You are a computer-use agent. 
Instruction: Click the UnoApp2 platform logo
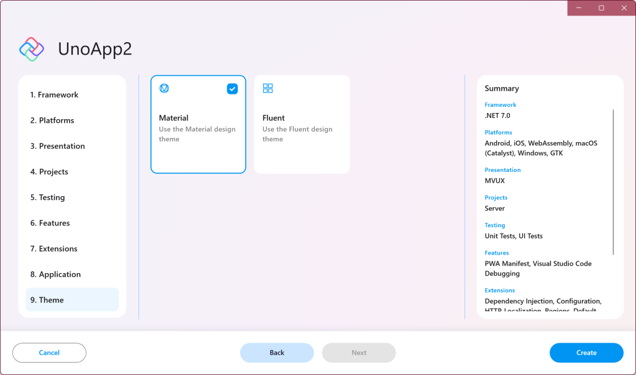click(32, 48)
